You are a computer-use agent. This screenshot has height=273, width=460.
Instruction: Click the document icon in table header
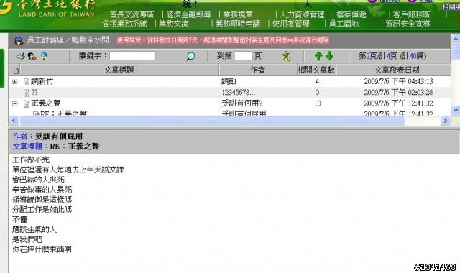(16, 70)
